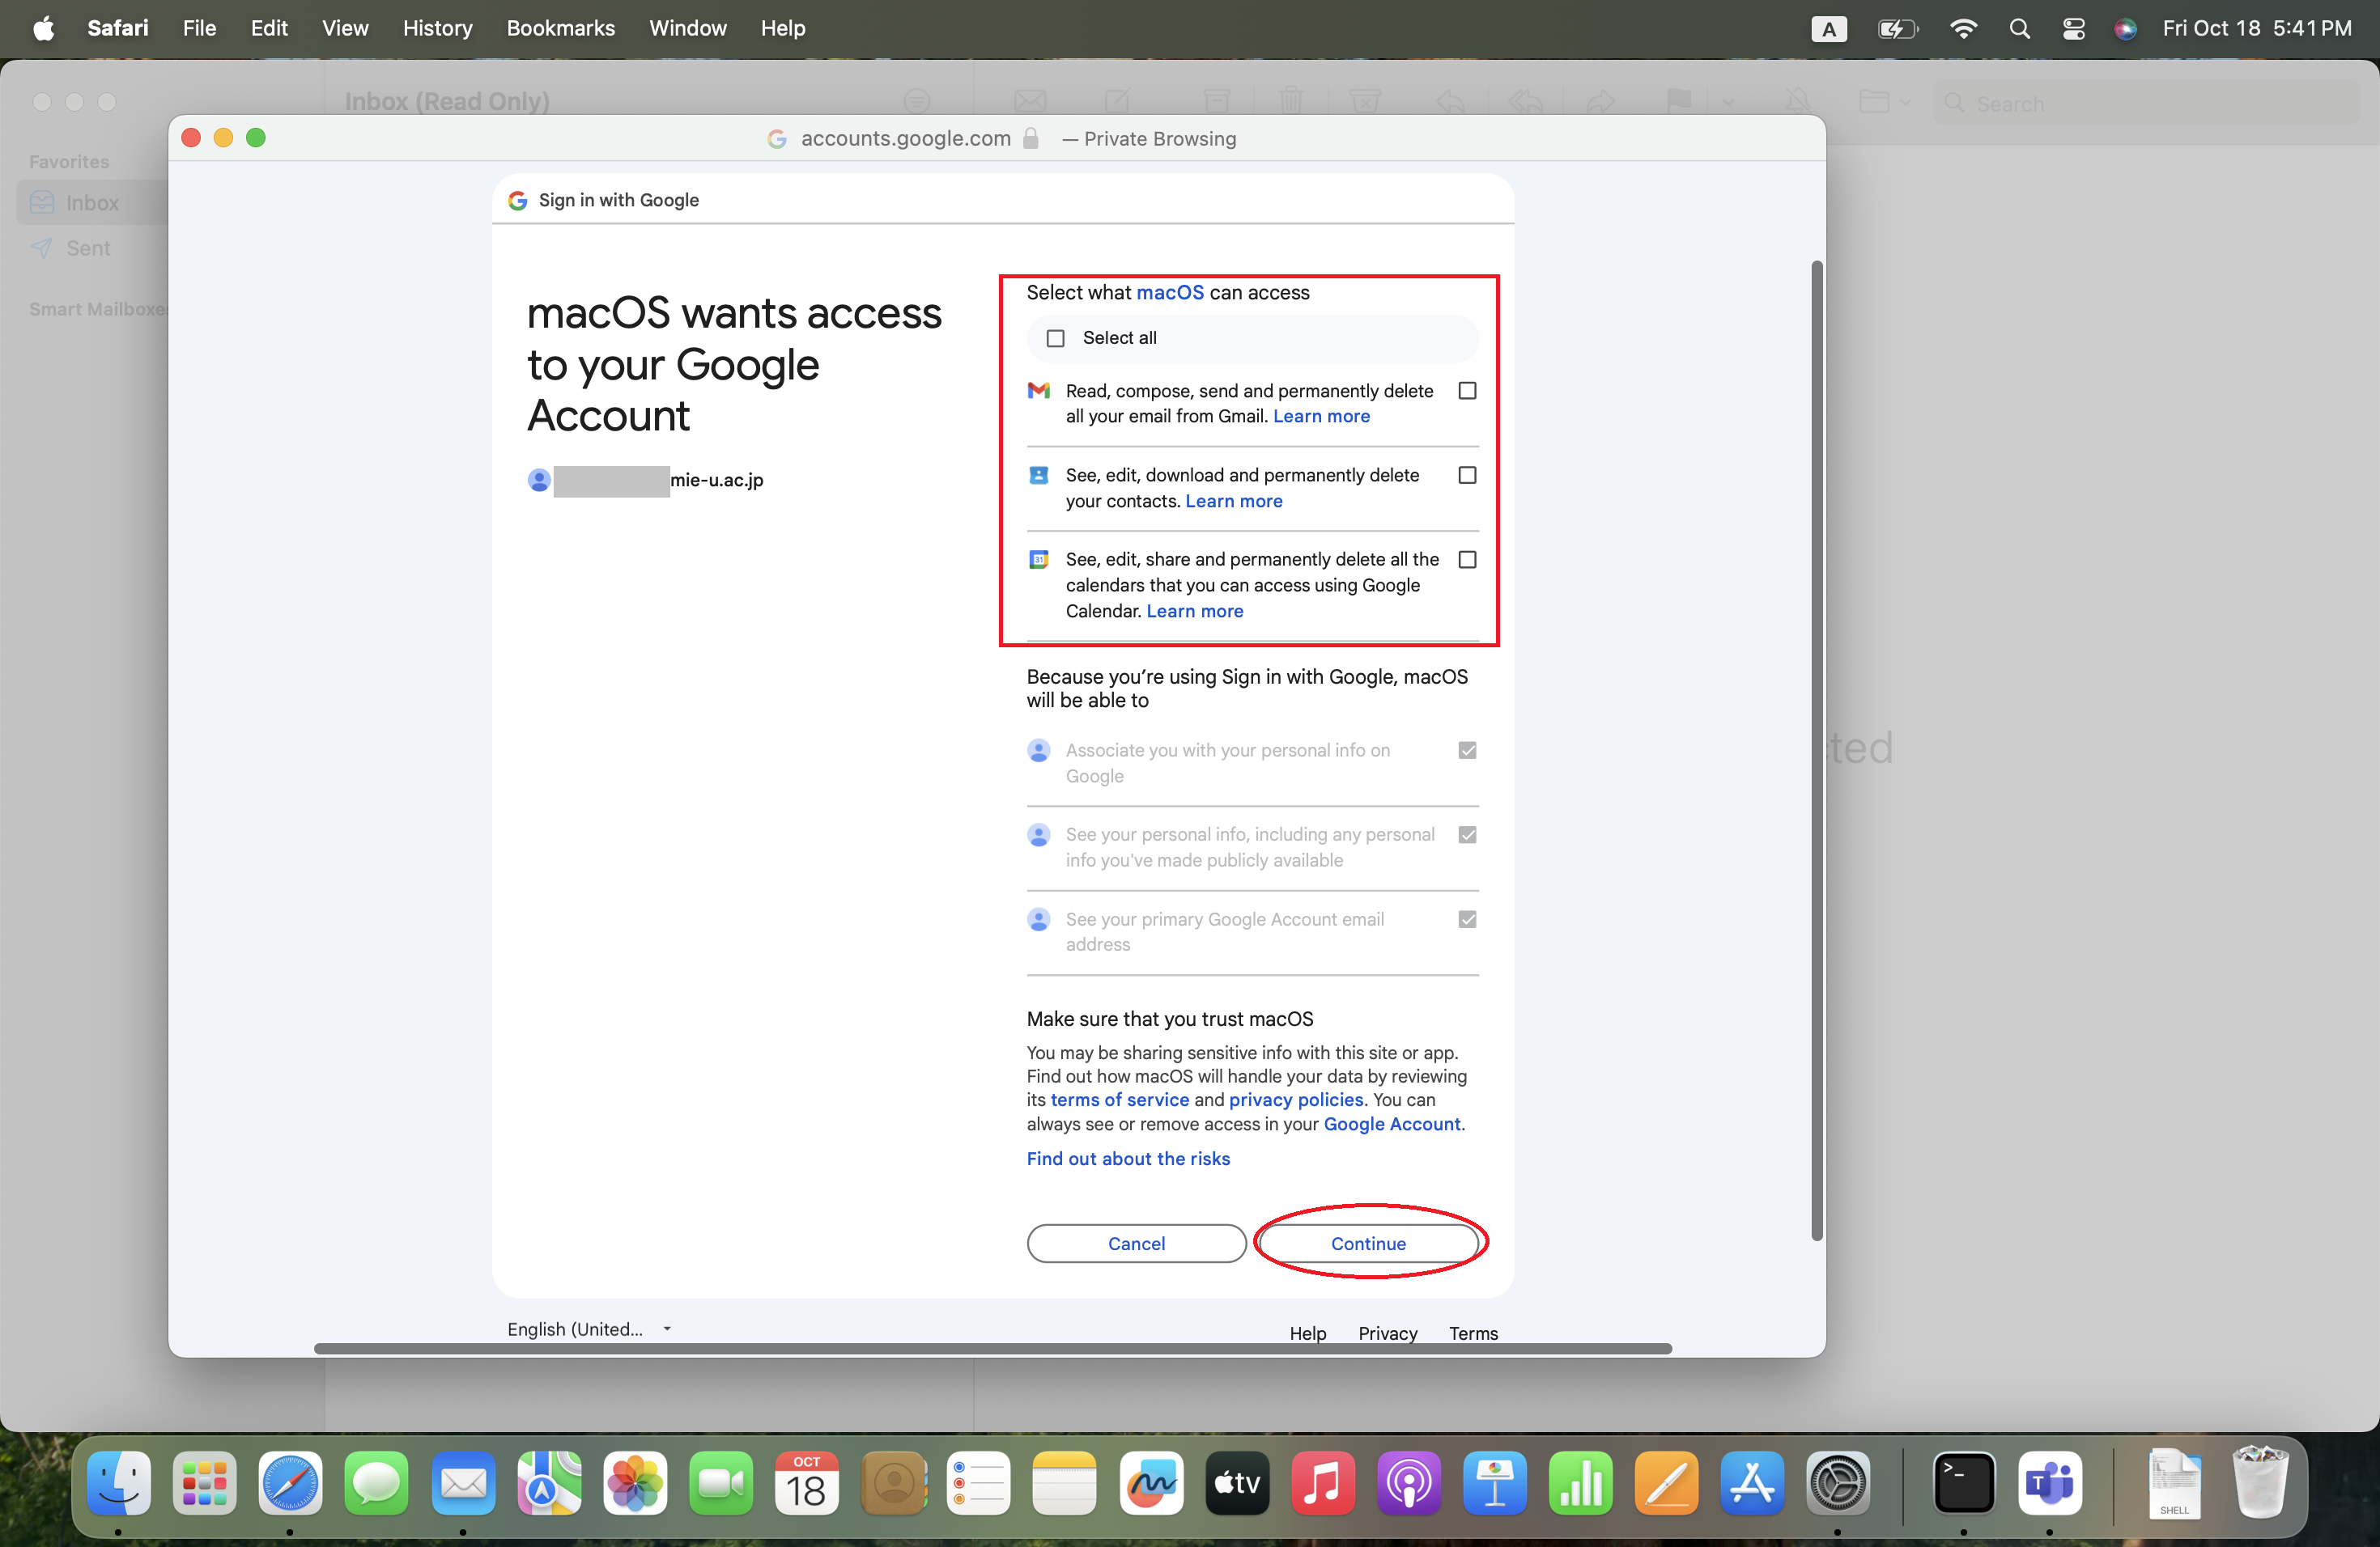
Task: Open Mail from the Dock
Action: point(463,1482)
